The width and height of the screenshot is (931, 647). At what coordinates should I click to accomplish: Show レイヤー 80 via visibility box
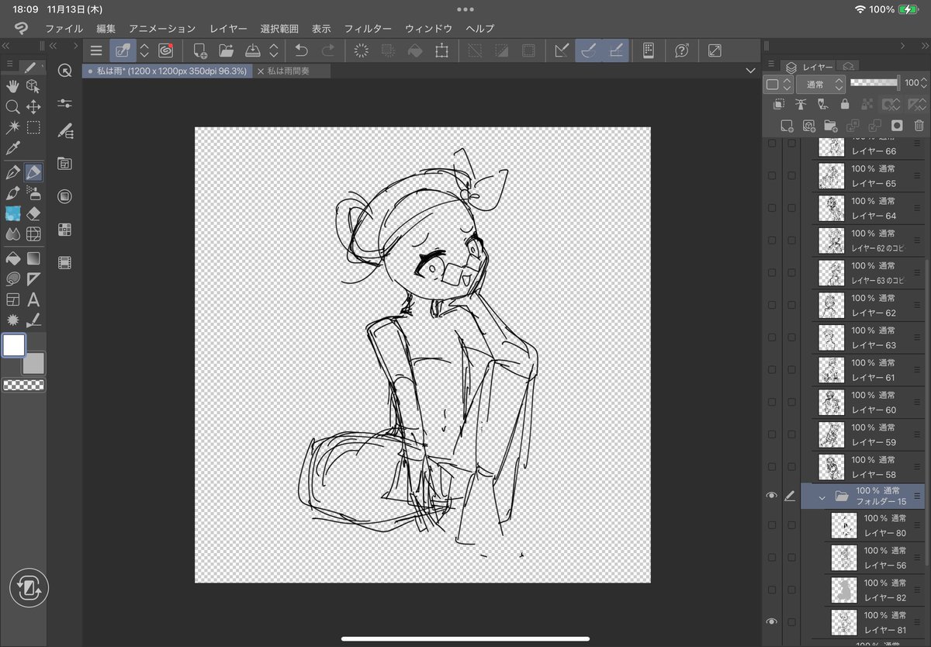pos(771,525)
